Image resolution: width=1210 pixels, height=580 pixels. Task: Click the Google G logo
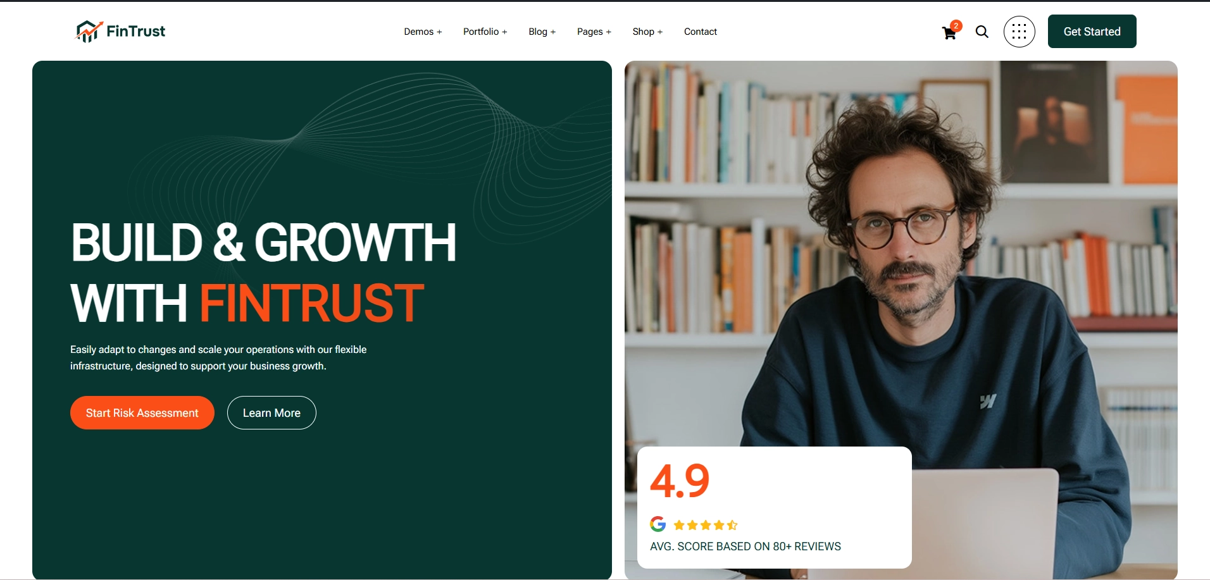658,524
